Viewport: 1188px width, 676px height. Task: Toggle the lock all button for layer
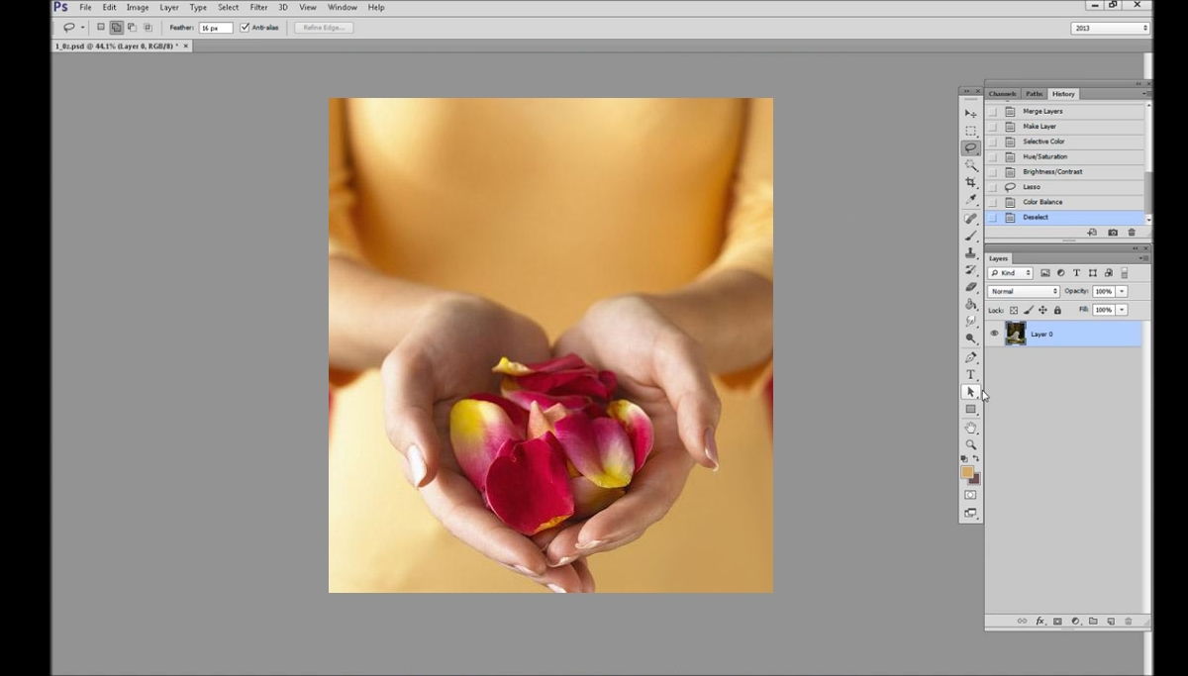click(1057, 310)
